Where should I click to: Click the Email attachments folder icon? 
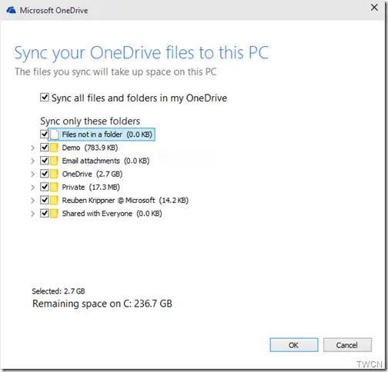[x=54, y=161]
